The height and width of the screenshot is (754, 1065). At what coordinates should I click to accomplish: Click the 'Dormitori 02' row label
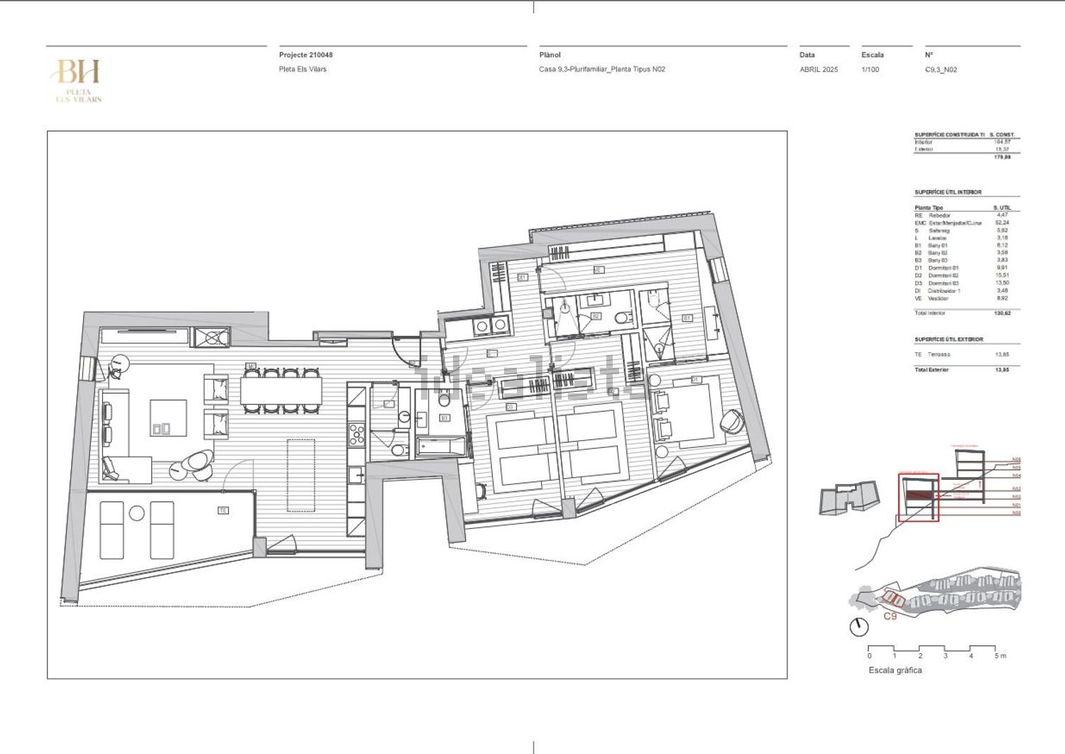click(944, 275)
